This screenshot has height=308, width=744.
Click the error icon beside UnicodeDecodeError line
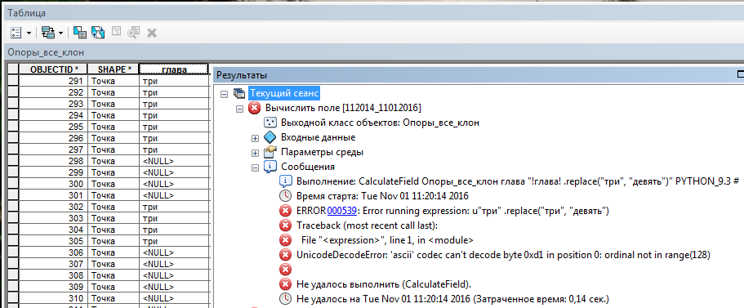pos(285,255)
